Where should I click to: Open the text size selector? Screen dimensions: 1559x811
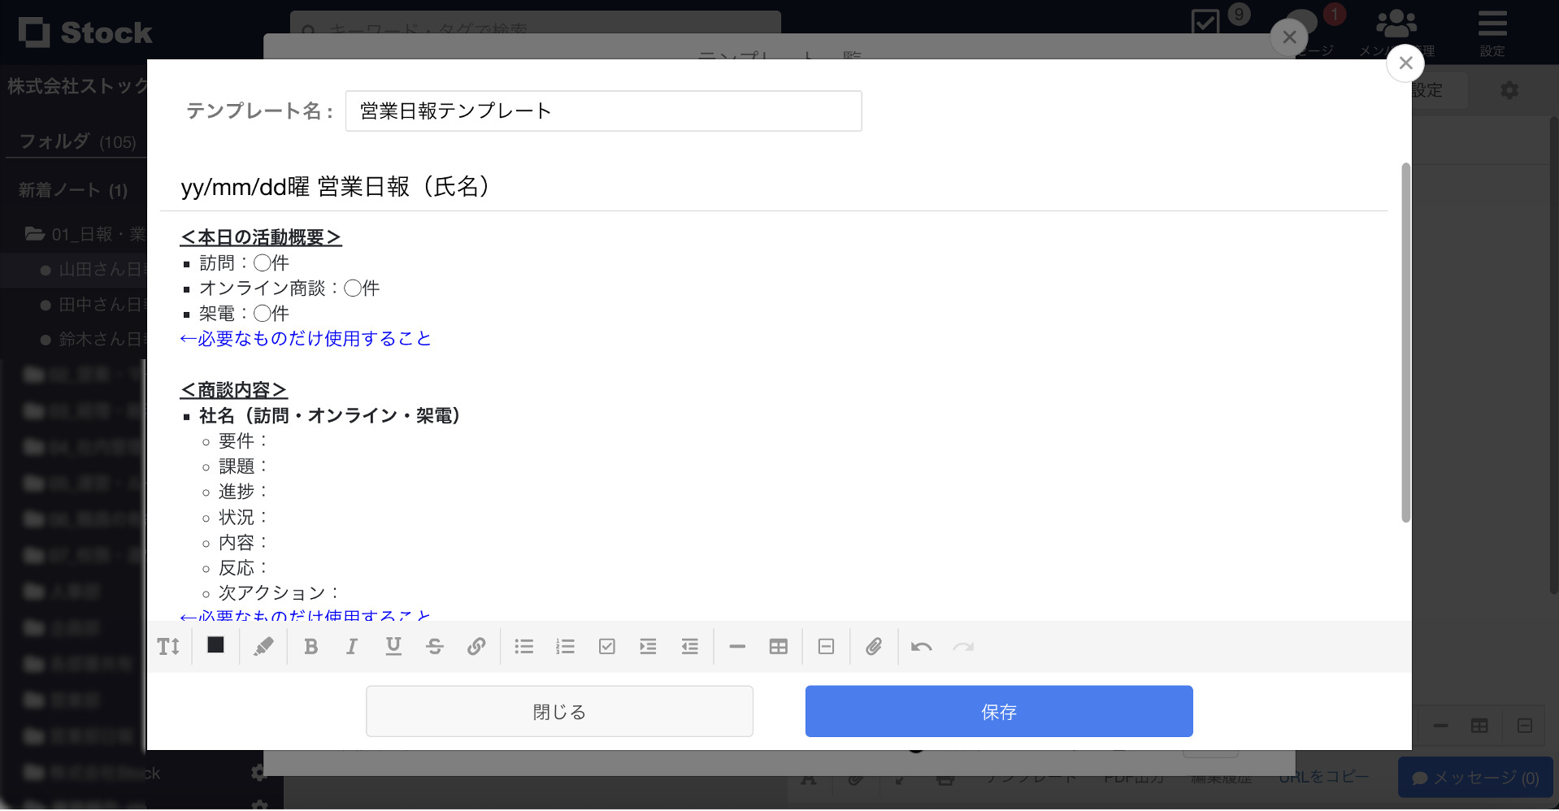click(168, 646)
